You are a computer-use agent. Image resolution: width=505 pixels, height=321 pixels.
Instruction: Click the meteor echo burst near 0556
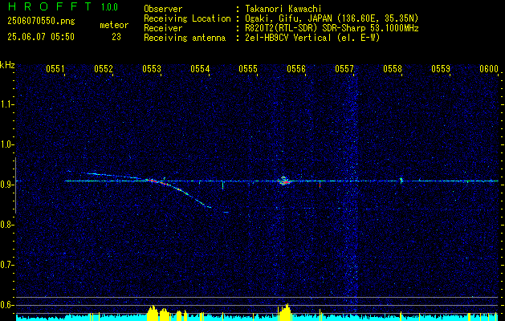(x=283, y=181)
